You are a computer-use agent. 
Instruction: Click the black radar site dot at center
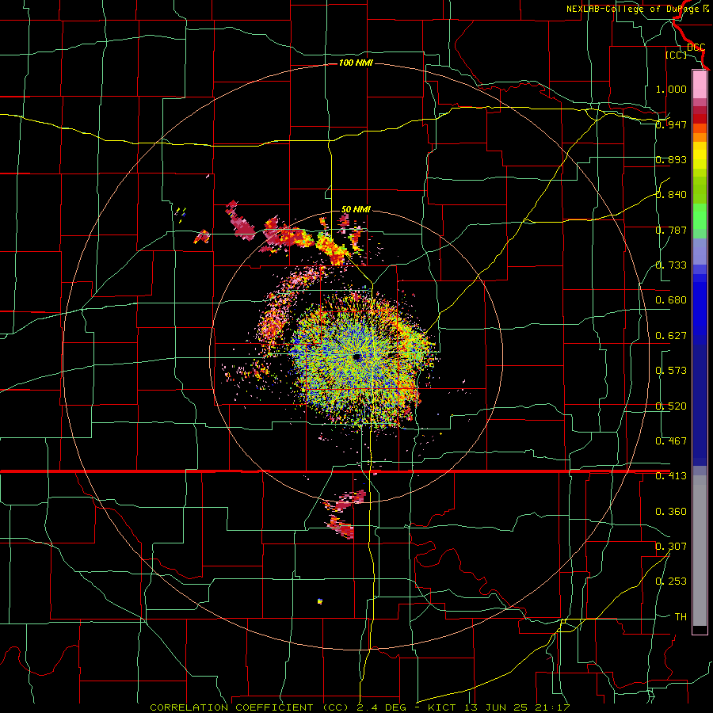(x=357, y=357)
